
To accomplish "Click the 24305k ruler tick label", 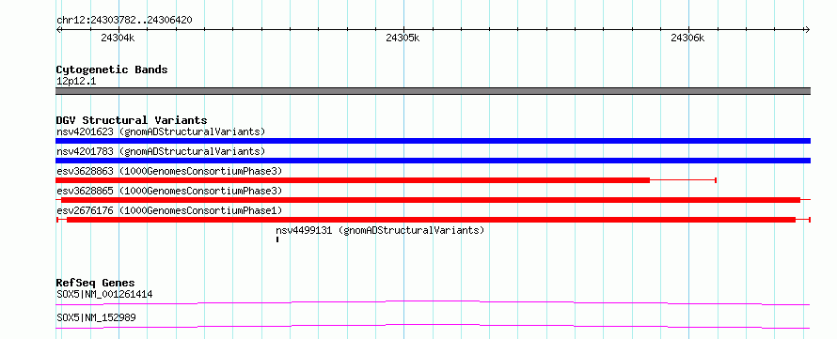I will pos(403,38).
